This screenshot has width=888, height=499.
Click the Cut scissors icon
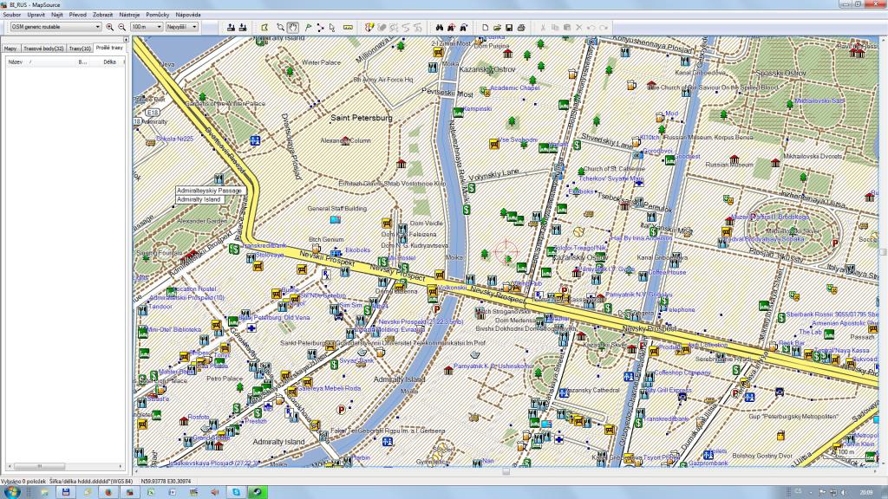point(543,27)
